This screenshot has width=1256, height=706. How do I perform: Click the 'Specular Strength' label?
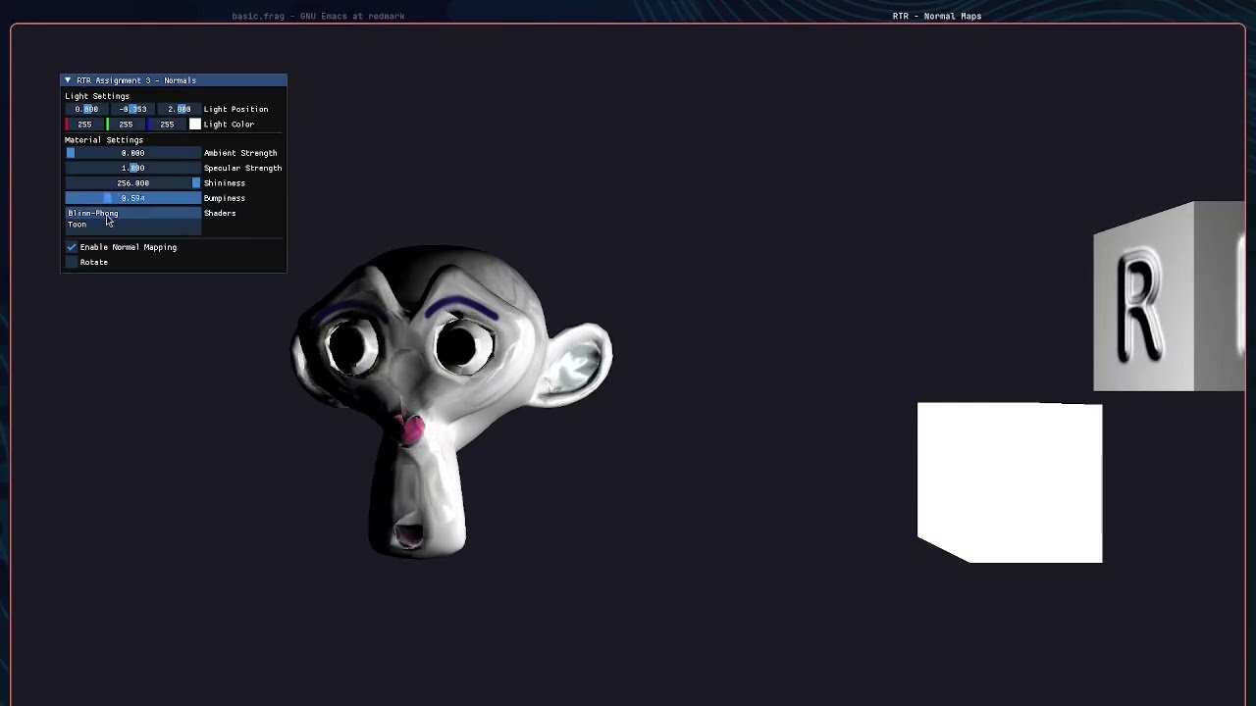pyautogui.click(x=242, y=168)
